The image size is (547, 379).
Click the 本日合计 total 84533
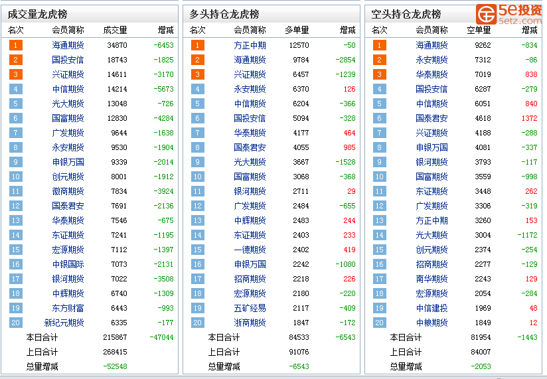(x=299, y=337)
